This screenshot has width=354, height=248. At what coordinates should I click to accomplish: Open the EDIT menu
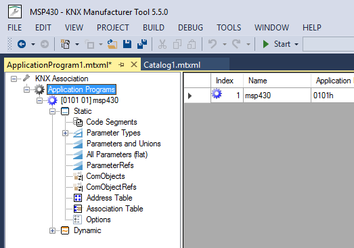point(43,28)
